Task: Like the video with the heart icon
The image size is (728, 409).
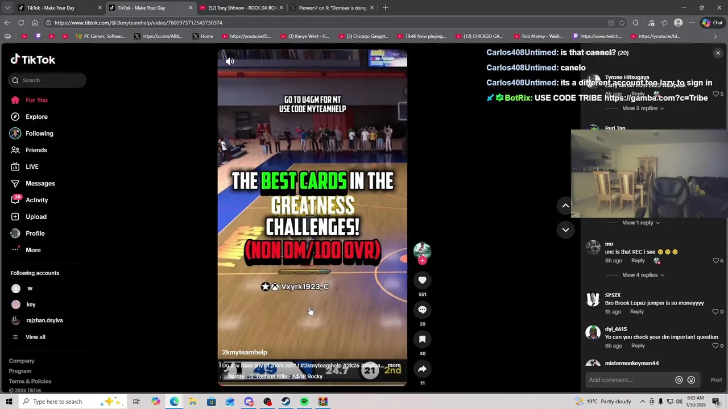Action: click(x=422, y=280)
